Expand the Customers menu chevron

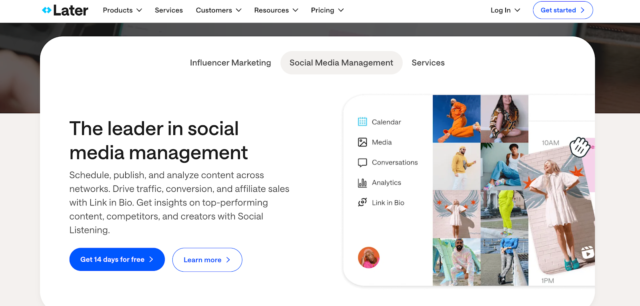pyautogui.click(x=239, y=10)
